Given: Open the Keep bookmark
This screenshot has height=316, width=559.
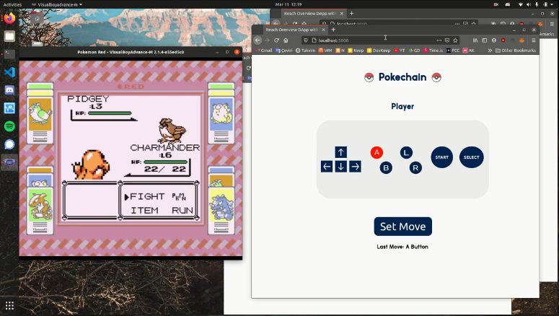Looking at the screenshot, I should (356, 51).
